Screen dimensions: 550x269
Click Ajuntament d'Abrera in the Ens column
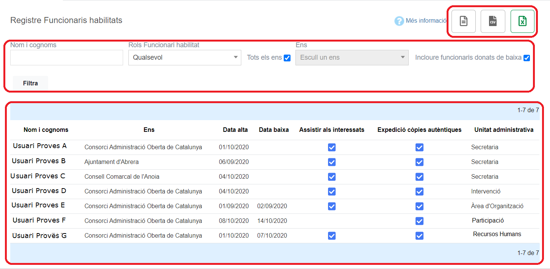click(111, 162)
